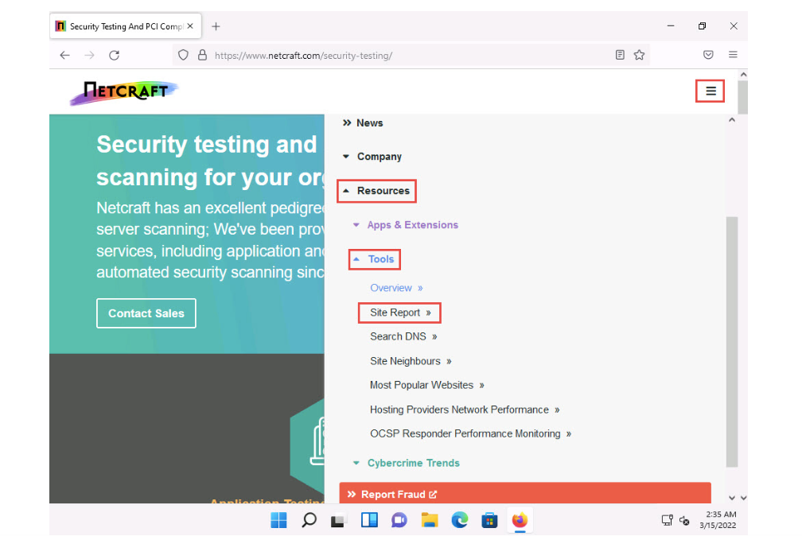This screenshot has height=536, width=802.
Task: Launch Teams Chat from taskbar
Action: pos(399,520)
